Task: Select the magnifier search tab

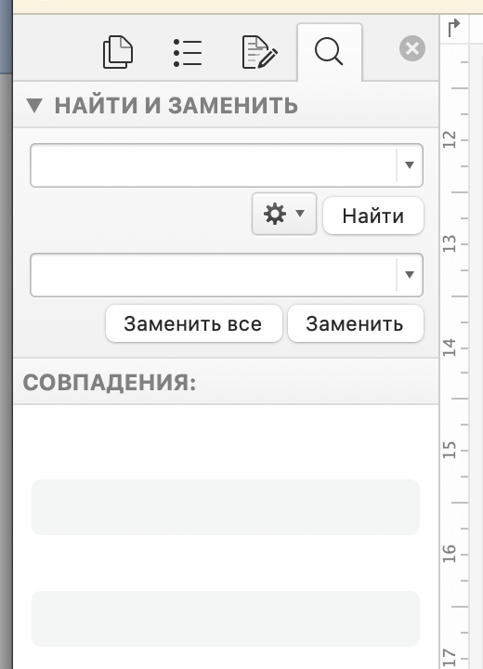Action: coord(329,52)
